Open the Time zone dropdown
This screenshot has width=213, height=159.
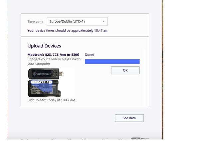click(x=77, y=21)
